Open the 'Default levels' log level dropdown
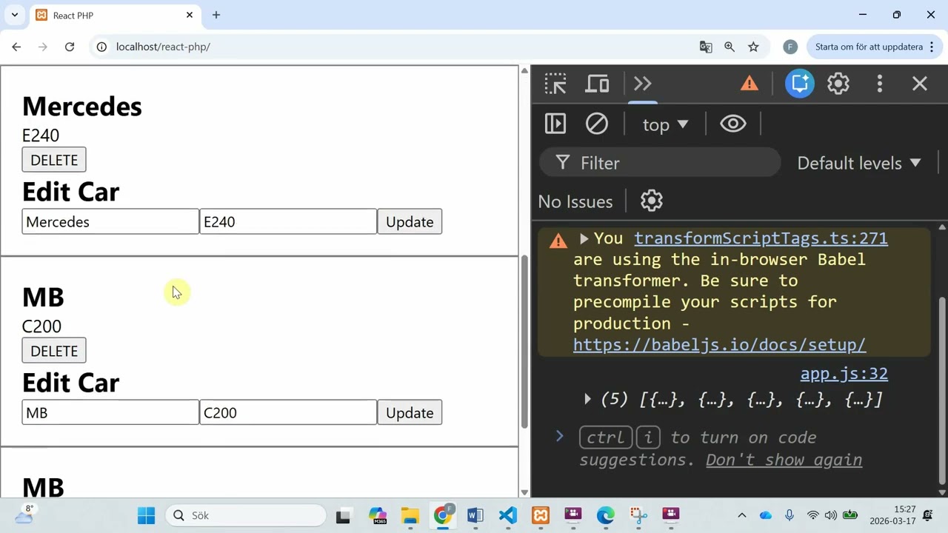948x533 pixels. tap(859, 163)
